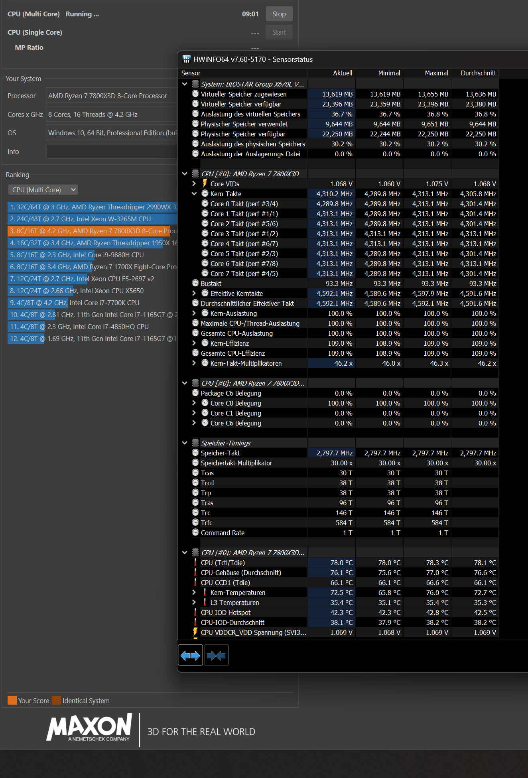Click the Maximal column header
528x778 pixels.
427,73
